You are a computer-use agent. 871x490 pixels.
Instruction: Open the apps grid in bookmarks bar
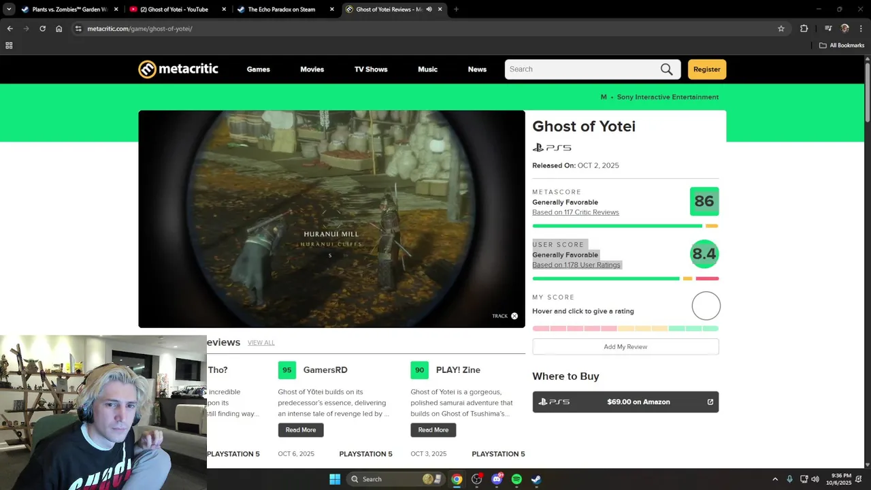[9, 46]
